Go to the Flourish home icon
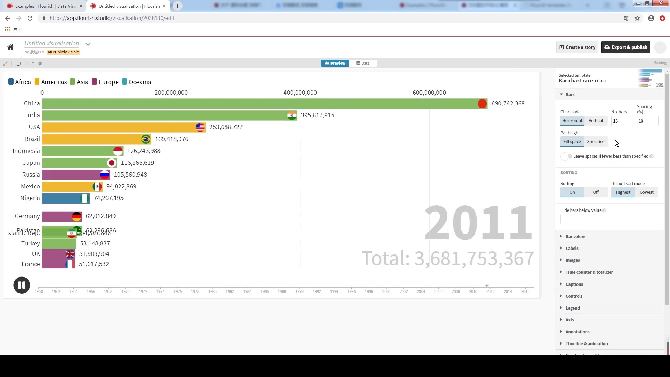 click(x=10, y=47)
